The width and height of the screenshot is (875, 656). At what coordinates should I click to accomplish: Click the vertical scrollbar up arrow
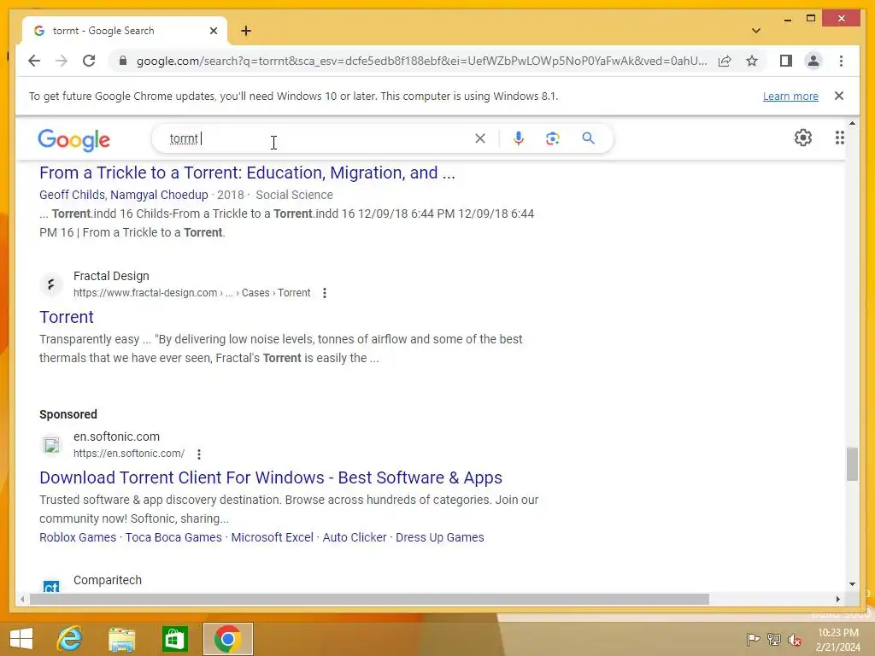(852, 123)
